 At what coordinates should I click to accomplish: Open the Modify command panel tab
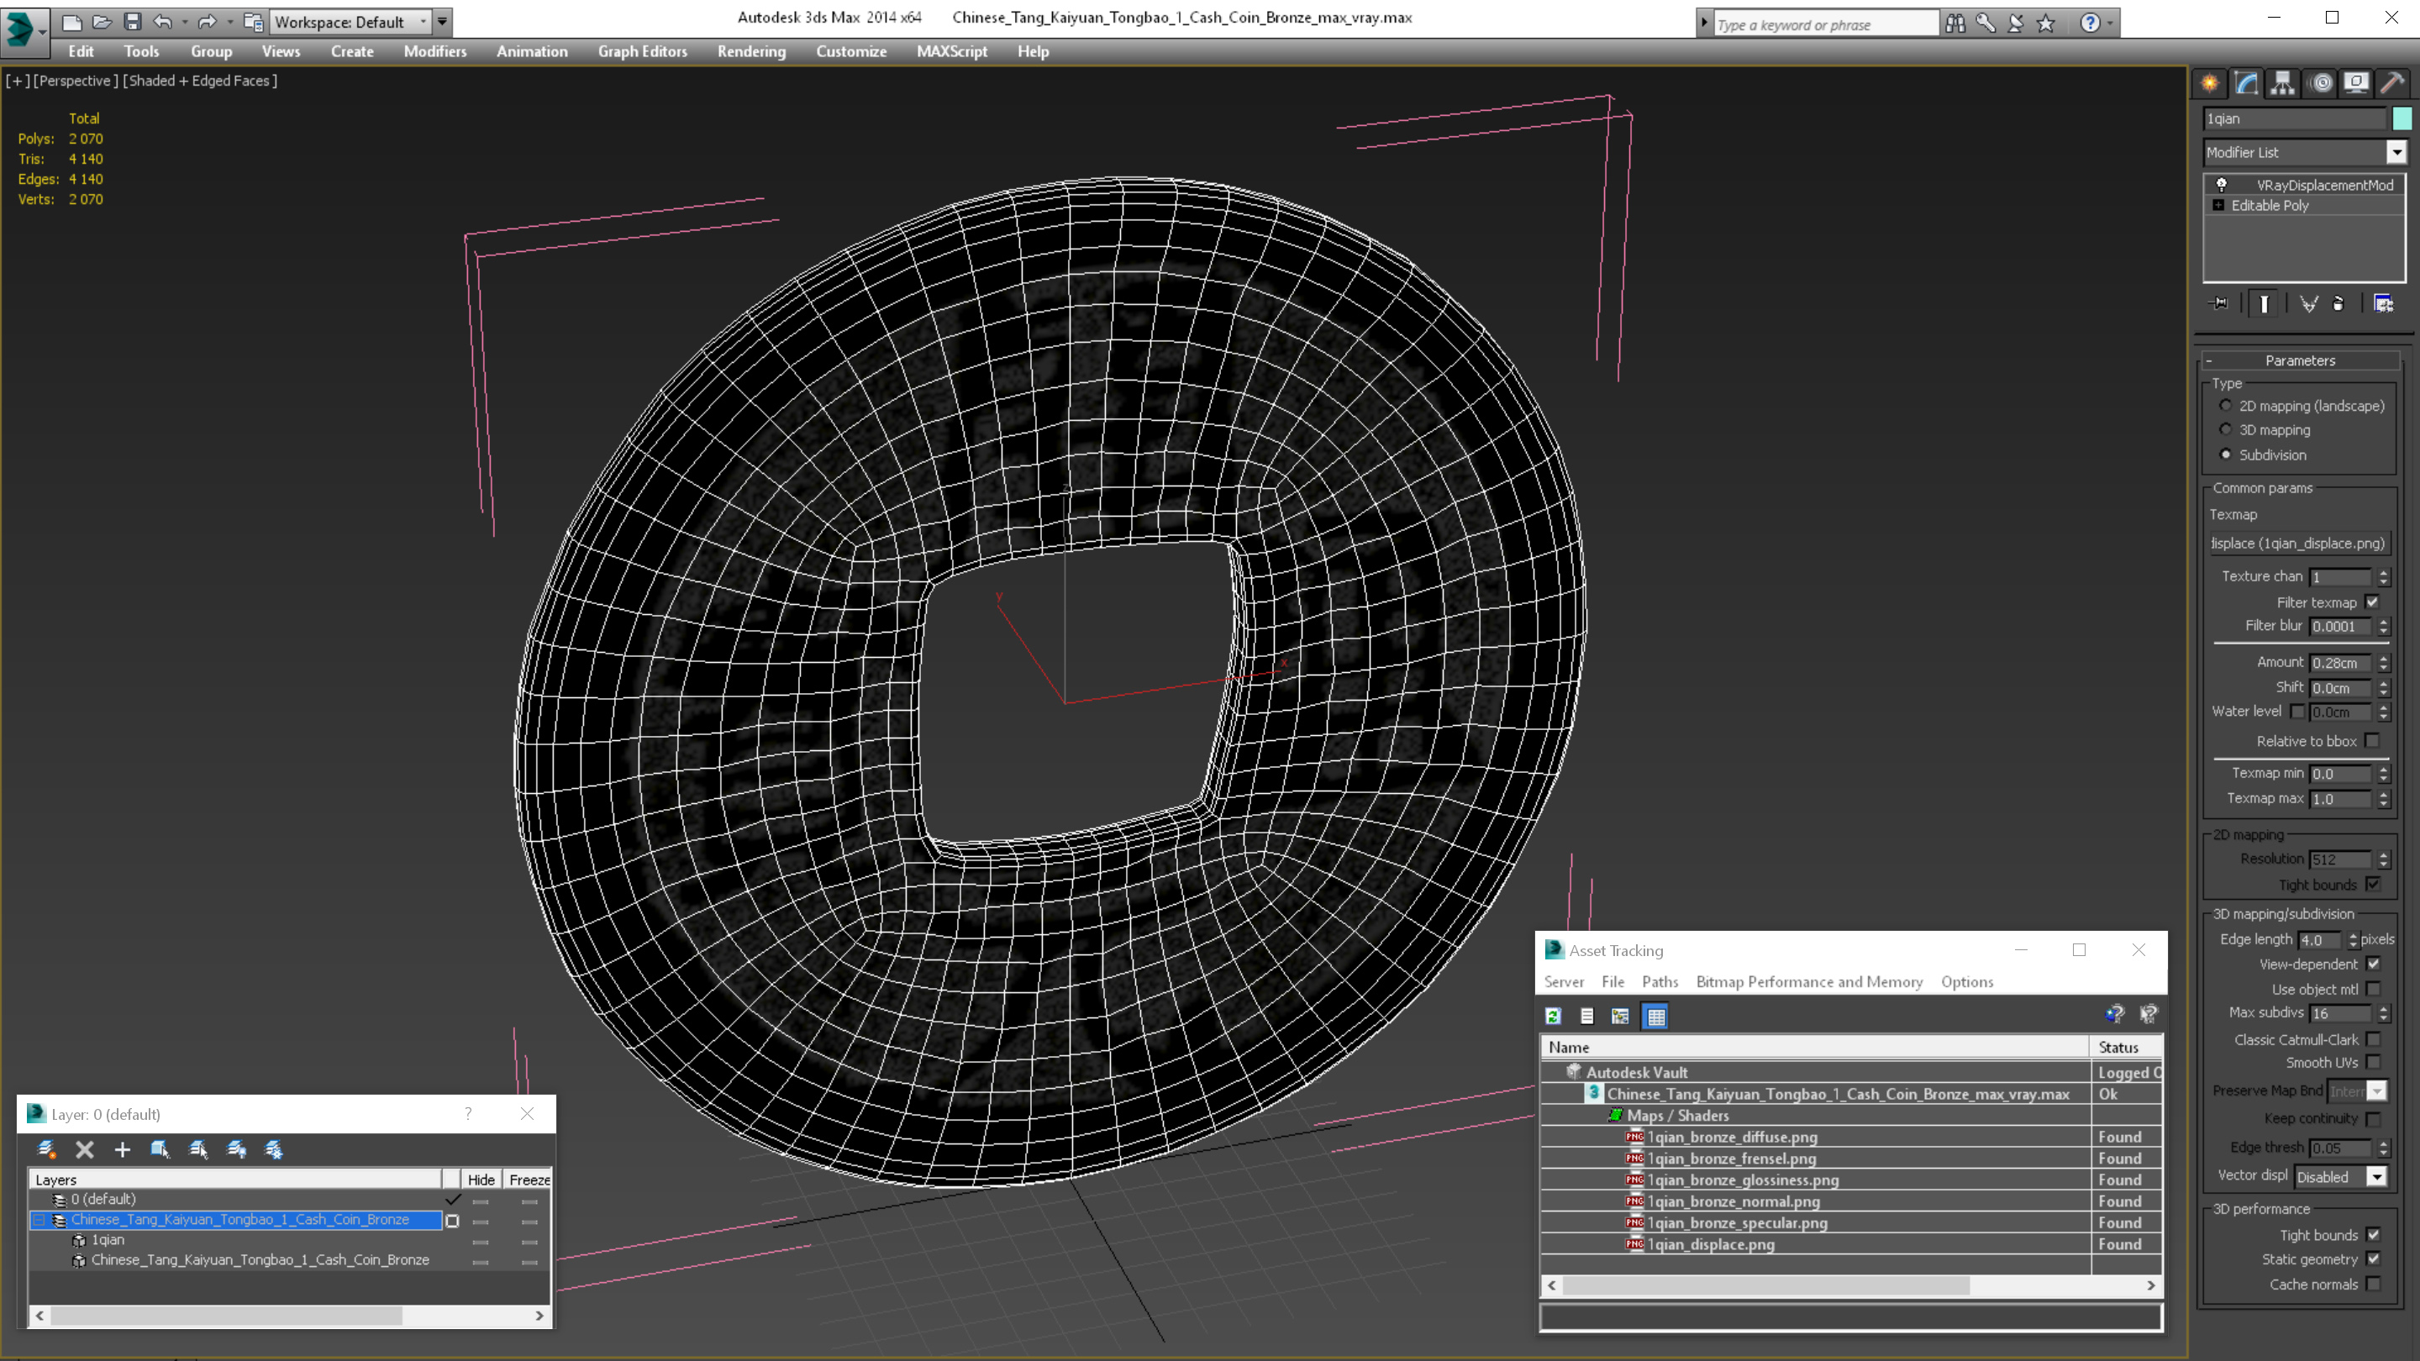pos(2246,84)
